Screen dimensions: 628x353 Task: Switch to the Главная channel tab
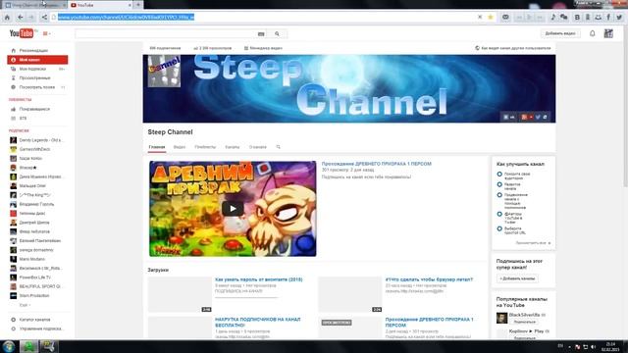(x=157, y=147)
